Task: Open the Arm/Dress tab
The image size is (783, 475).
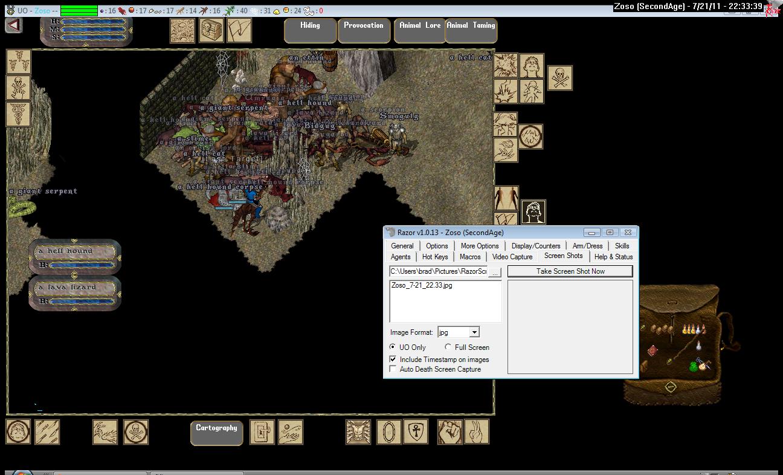Action: (587, 246)
